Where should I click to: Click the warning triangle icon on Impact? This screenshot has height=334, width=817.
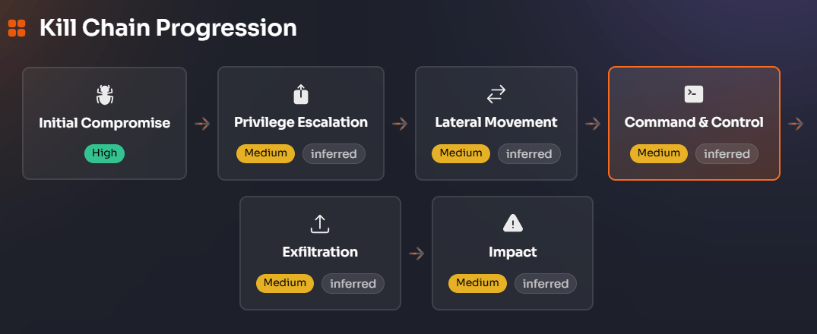[x=513, y=223]
